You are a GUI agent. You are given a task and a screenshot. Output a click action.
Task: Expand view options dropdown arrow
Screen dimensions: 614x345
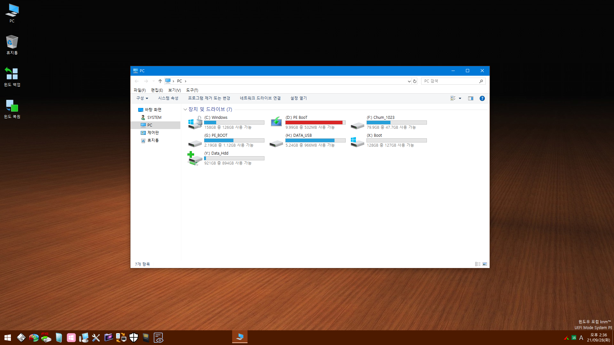coord(460,98)
